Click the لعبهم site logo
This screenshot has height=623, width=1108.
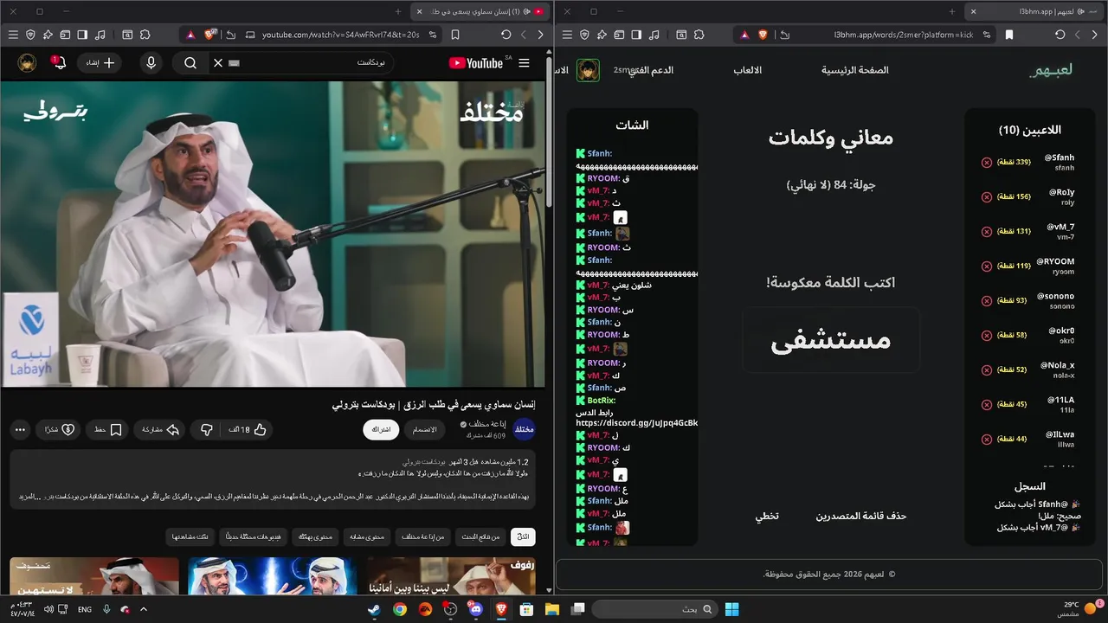(x=1051, y=70)
